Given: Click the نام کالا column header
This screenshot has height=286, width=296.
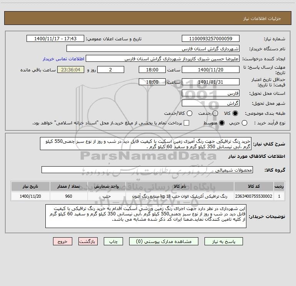Looking at the screenshot, I should [x=180, y=186].
